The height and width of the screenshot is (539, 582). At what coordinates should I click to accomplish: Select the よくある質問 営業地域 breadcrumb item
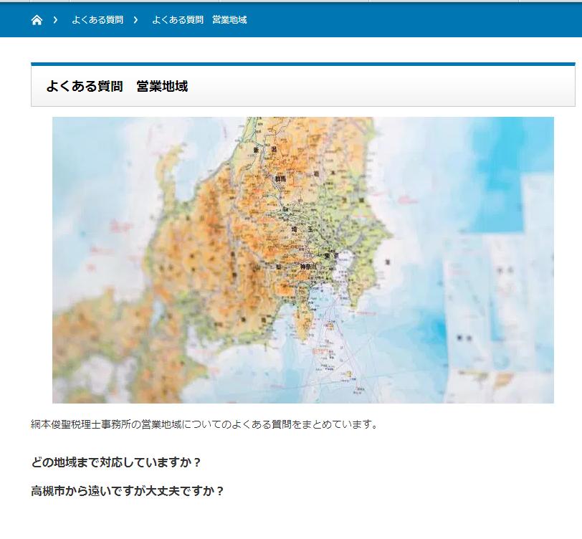[x=199, y=20]
